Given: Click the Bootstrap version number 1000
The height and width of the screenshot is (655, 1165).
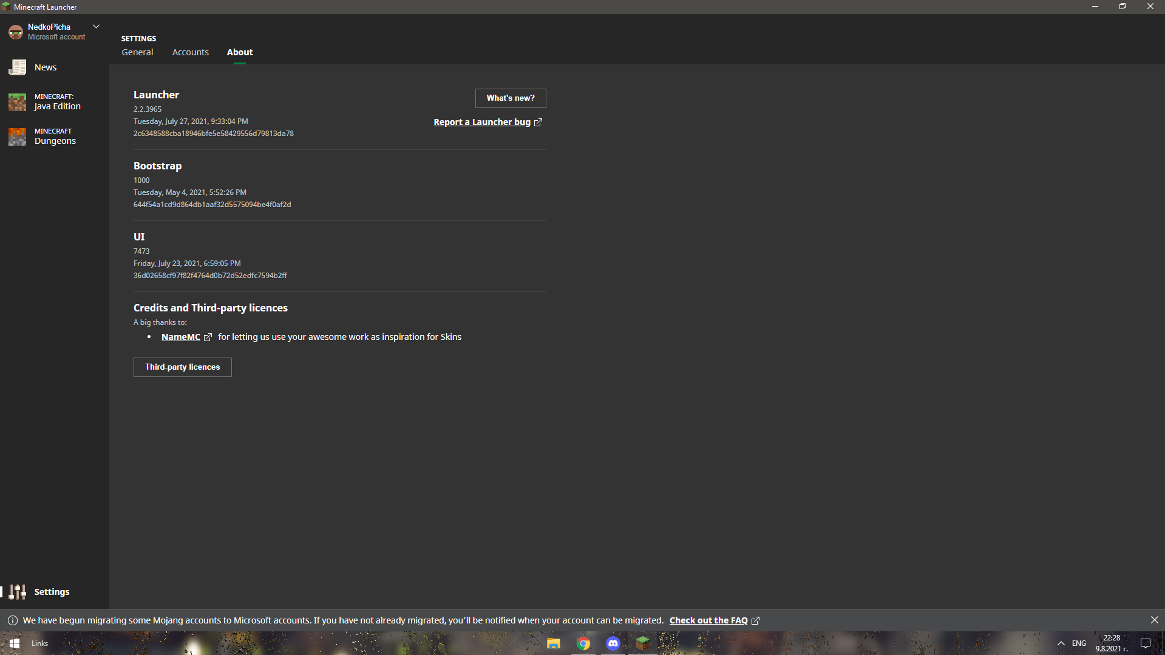Looking at the screenshot, I should point(141,180).
